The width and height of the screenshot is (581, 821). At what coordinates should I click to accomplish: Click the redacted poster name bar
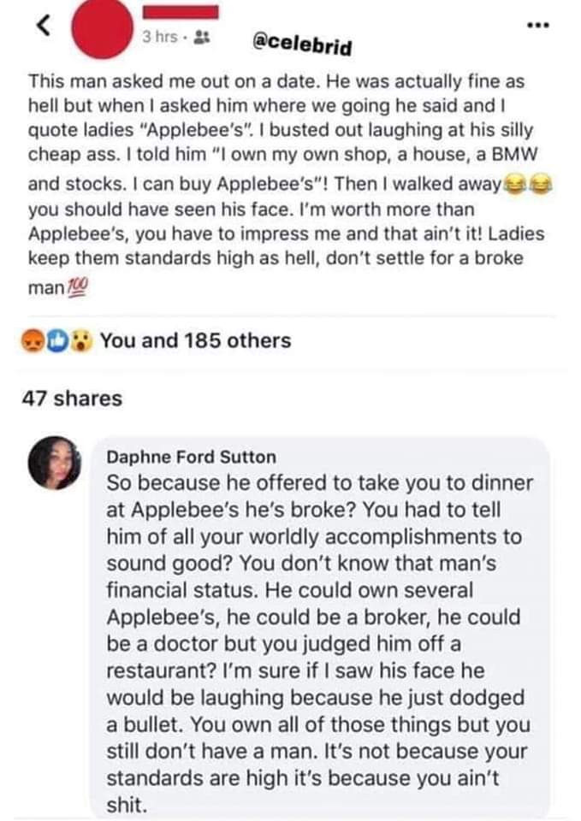(x=181, y=13)
